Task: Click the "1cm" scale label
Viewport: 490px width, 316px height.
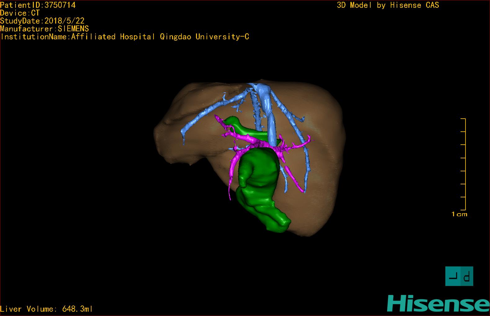Action: click(459, 214)
